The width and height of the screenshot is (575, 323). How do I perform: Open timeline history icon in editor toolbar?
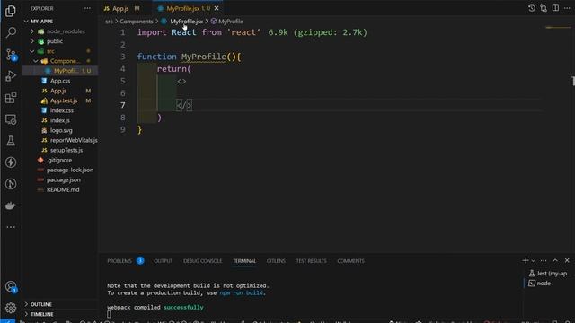531,8
